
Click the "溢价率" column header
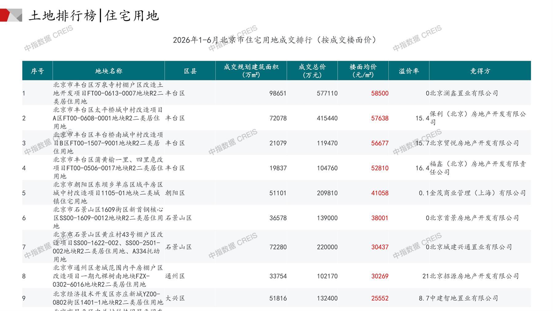click(x=409, y=71)
